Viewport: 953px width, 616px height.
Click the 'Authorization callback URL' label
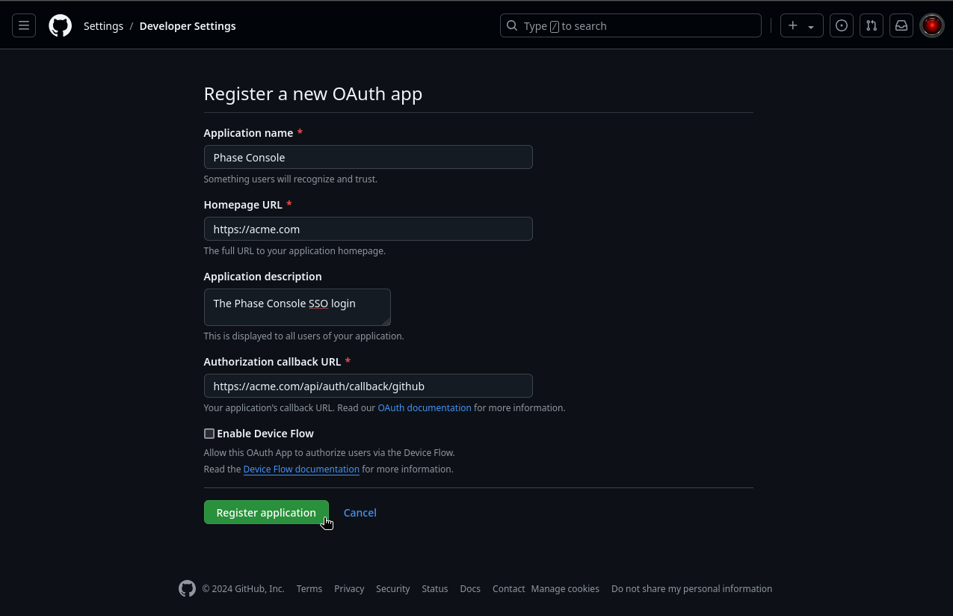pyautogui.click(x=272, y=362)
